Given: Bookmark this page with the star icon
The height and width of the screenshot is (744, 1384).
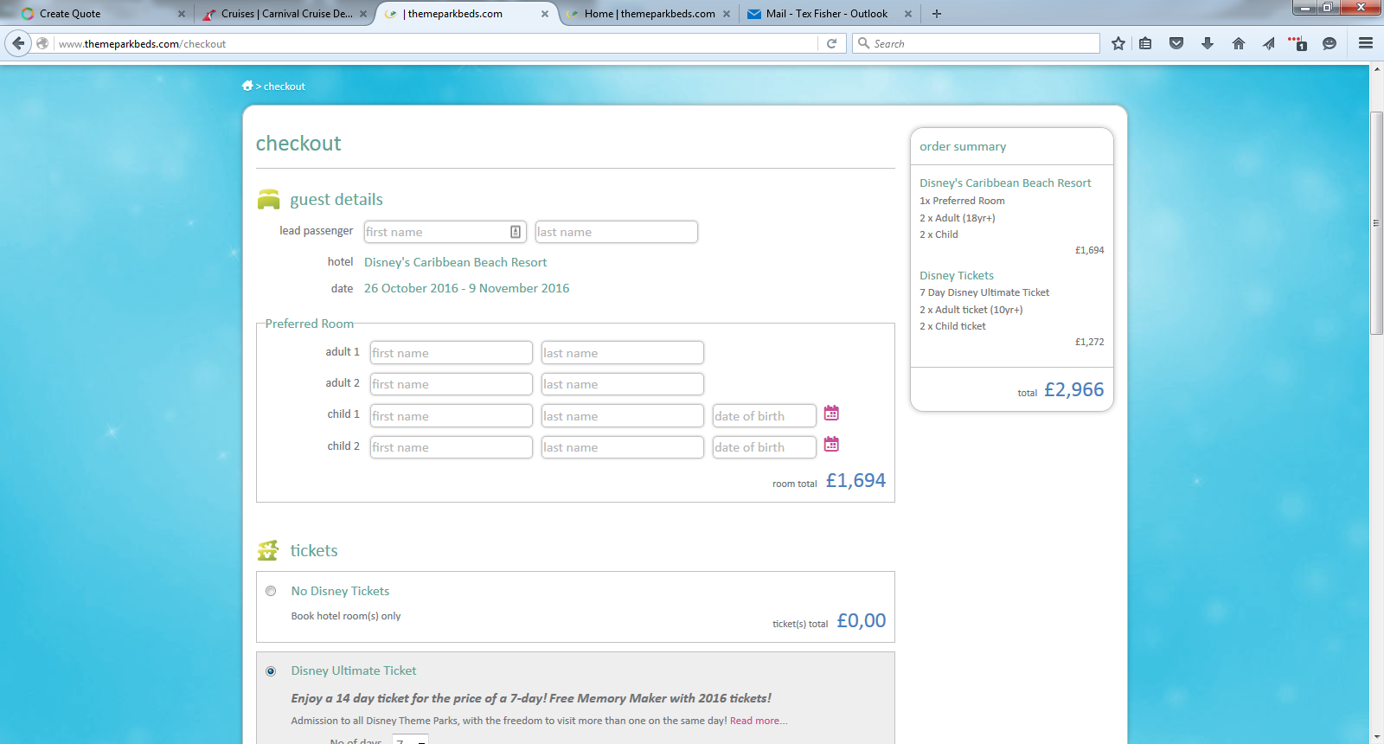Looking at the screenshot, I should click(1118, 43).
